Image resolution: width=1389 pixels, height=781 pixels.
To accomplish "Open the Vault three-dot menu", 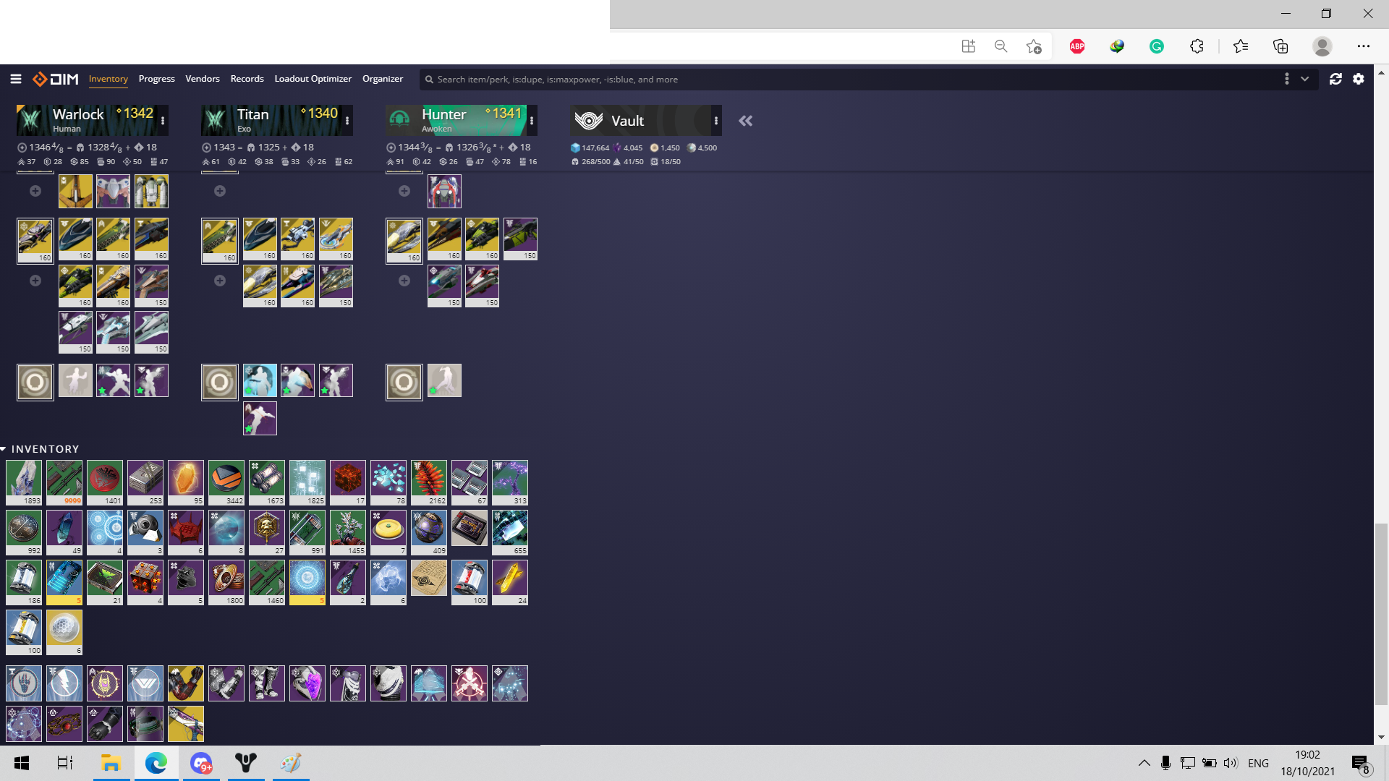I will point(716,121).
